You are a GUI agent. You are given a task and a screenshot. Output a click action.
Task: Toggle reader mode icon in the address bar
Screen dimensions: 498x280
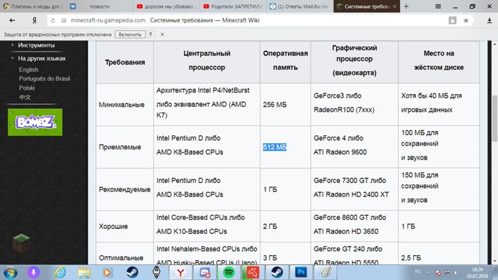453,21
